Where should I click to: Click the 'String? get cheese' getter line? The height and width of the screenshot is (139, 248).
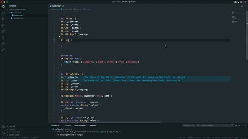[x=79, y=102]
